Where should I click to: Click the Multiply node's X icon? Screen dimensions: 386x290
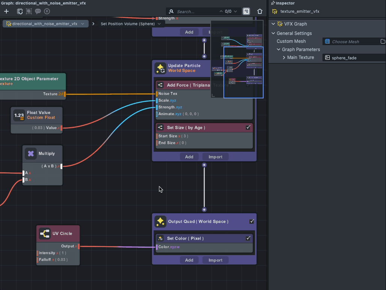(31, 154)
